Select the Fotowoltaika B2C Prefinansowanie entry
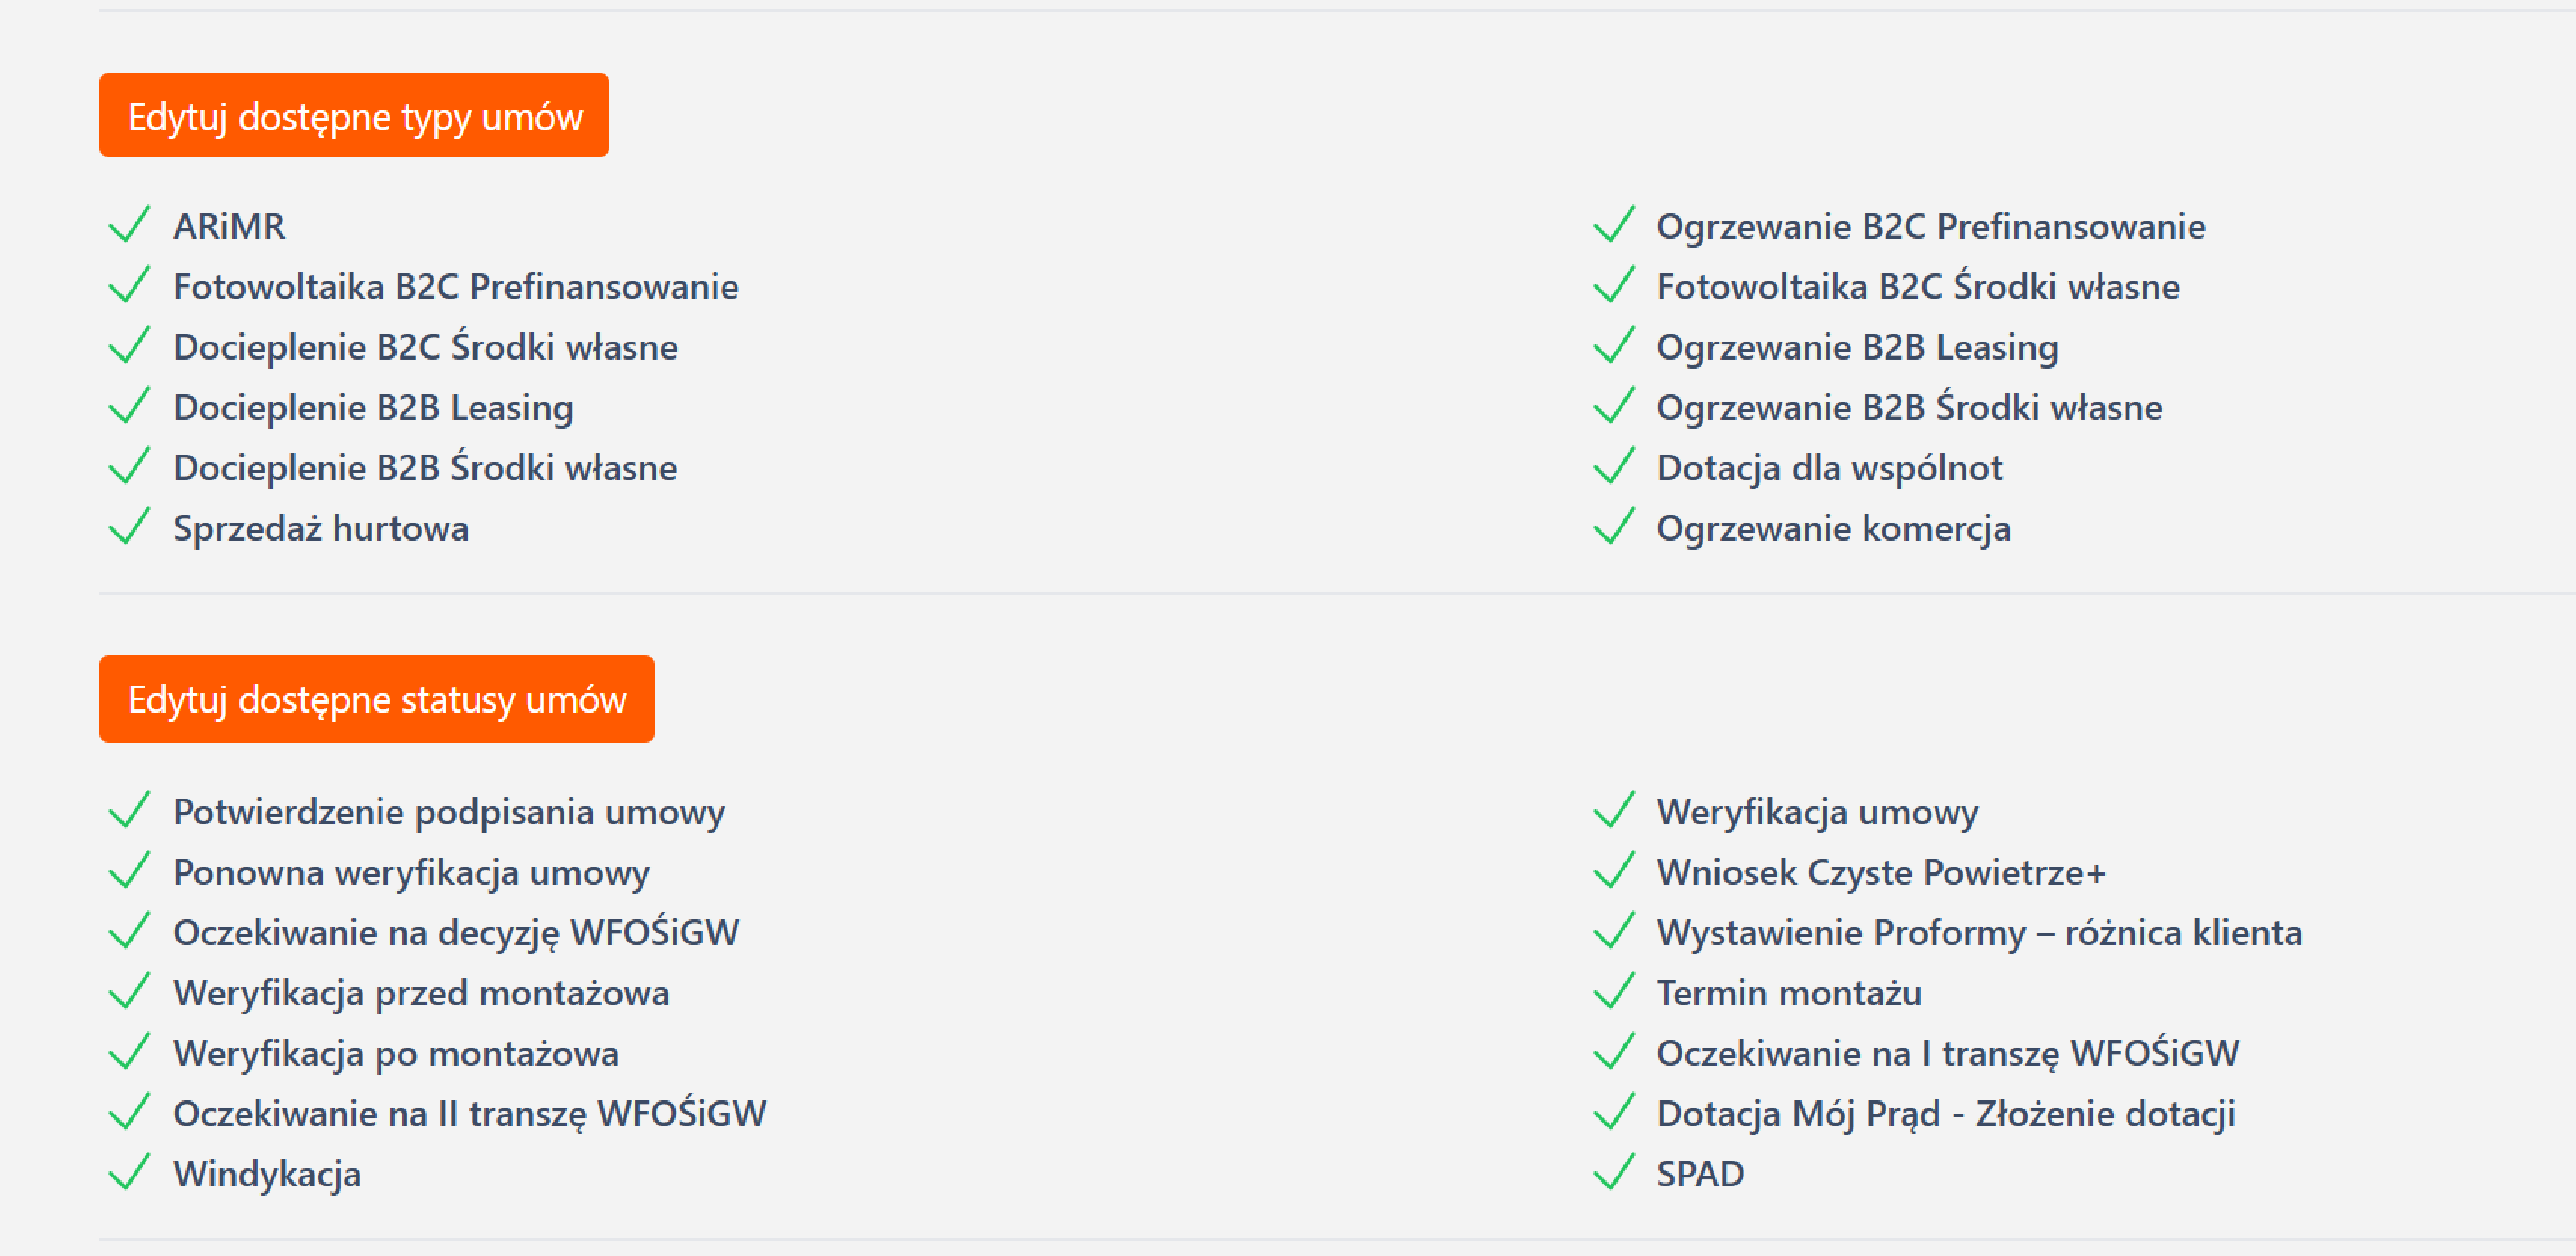The width and height of the screenshot is (2576, 1256). point(455,287)
